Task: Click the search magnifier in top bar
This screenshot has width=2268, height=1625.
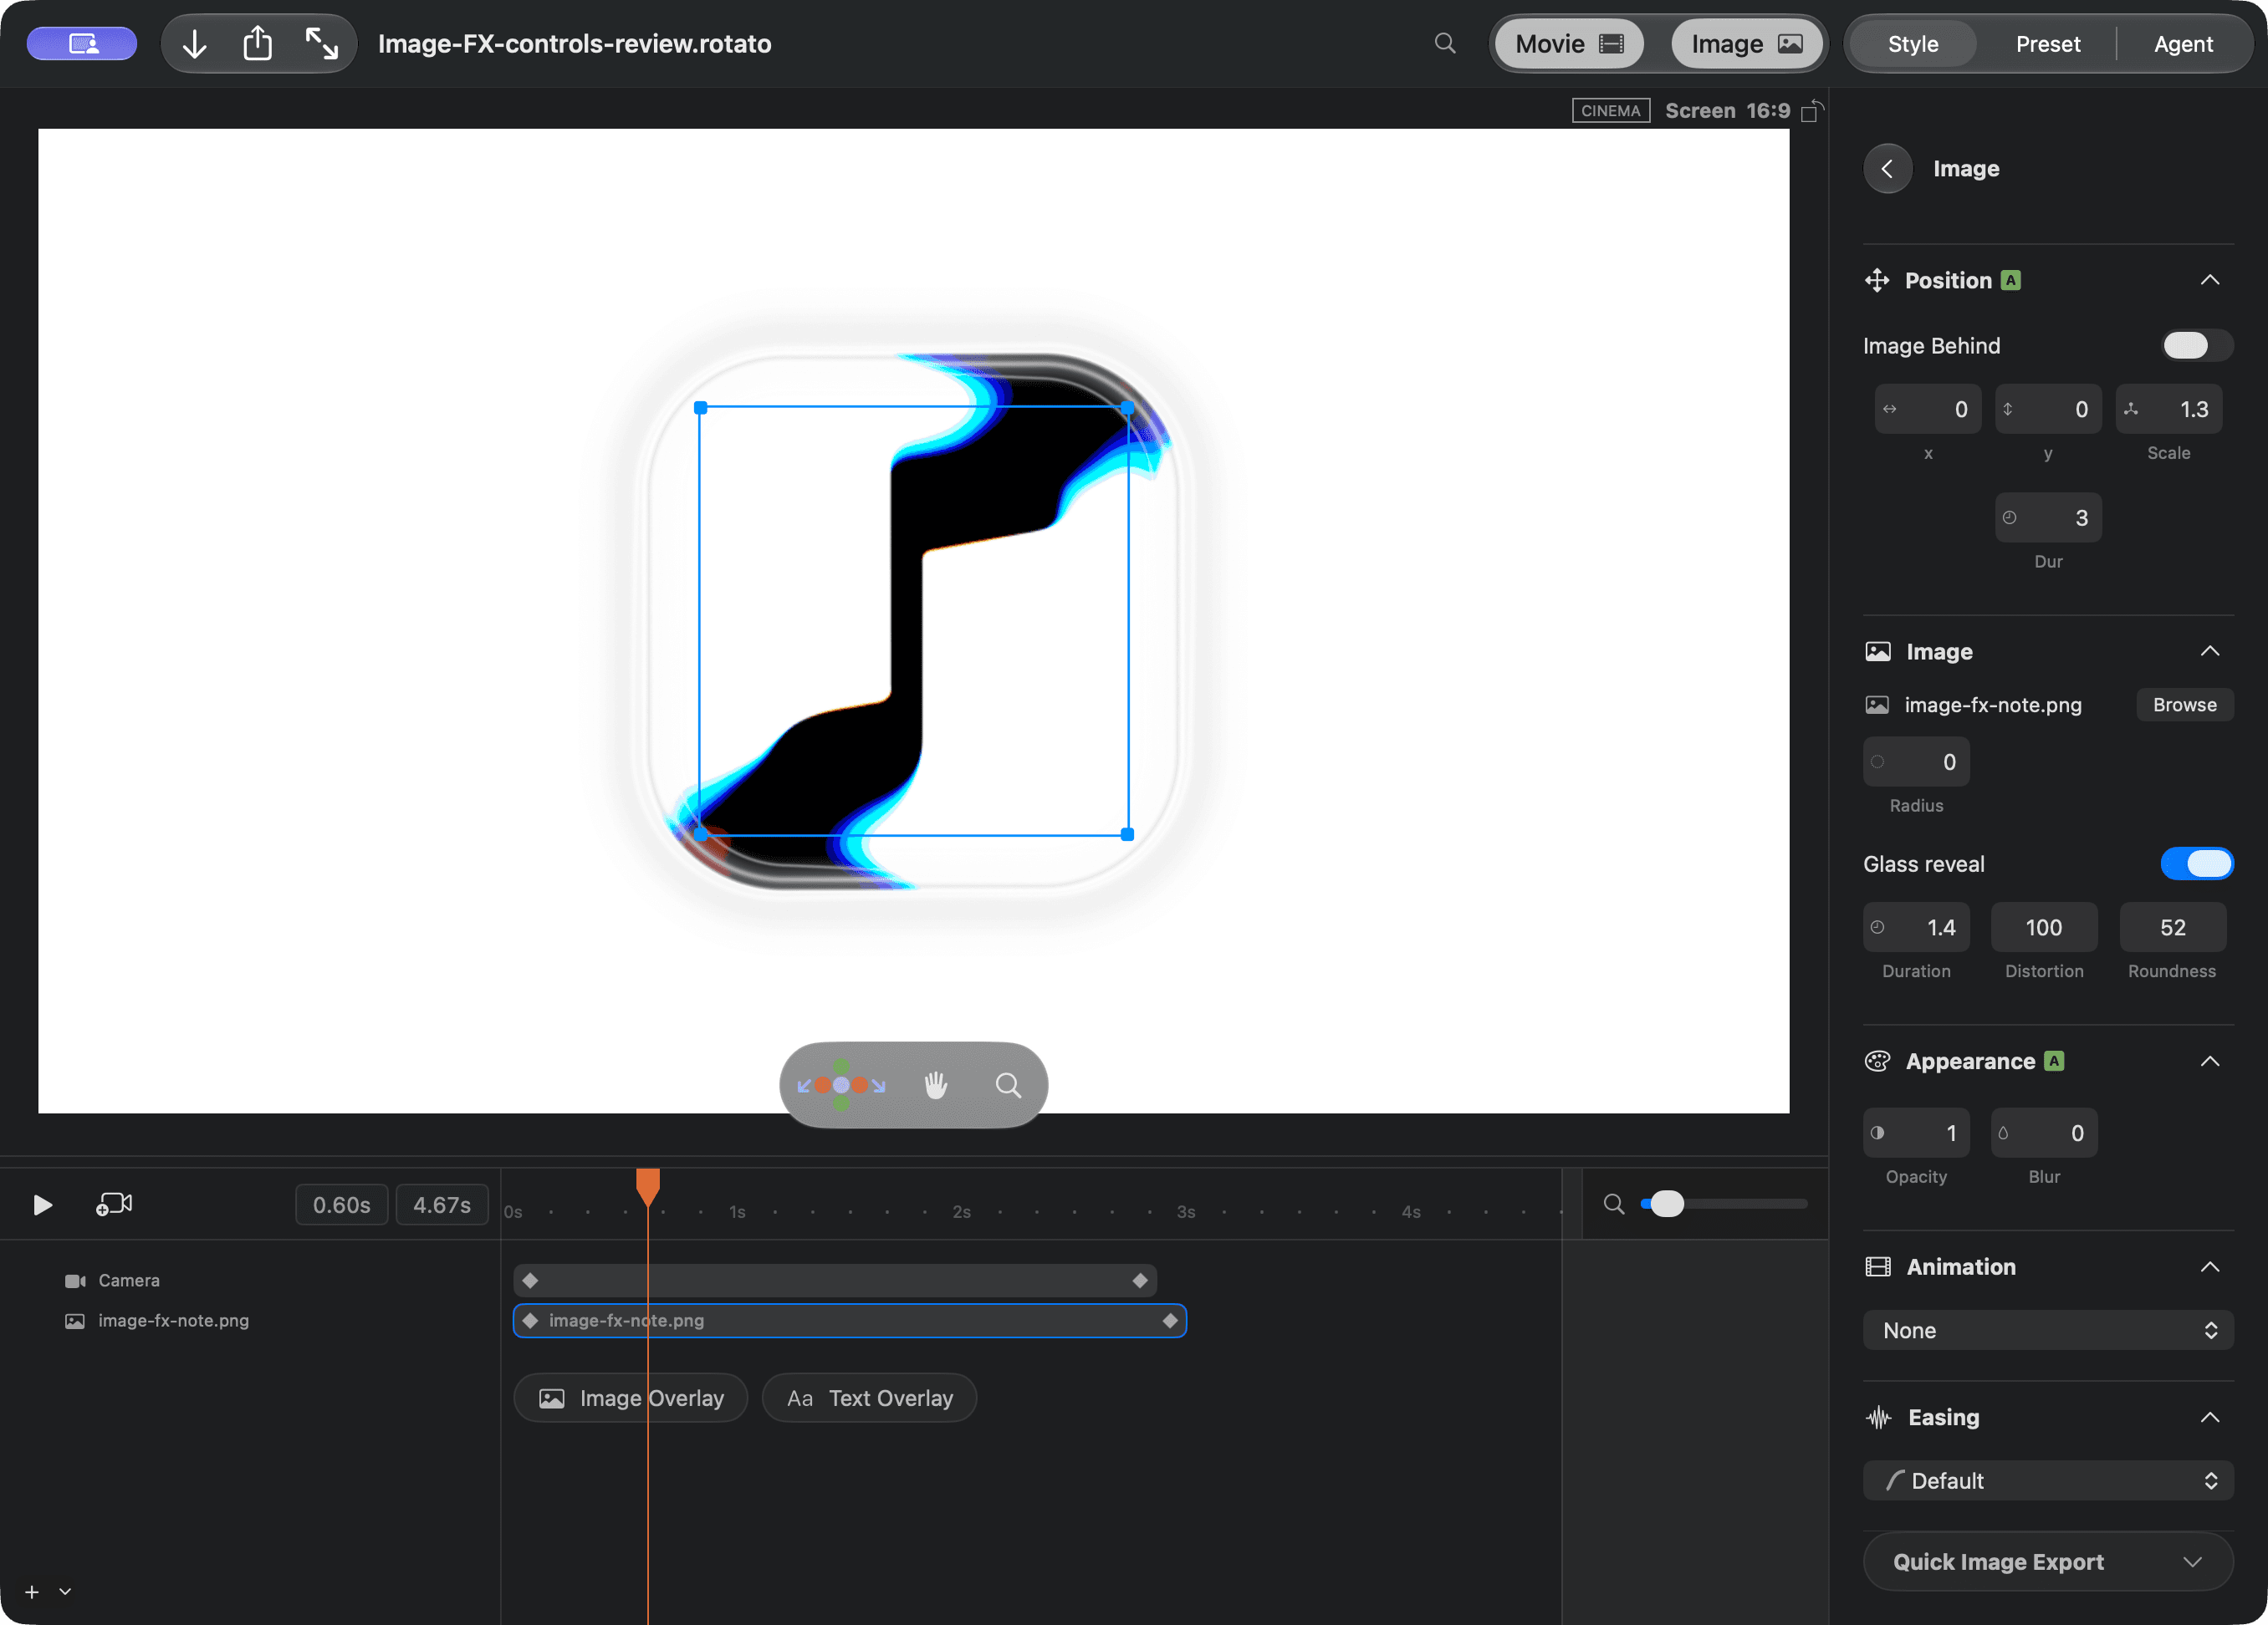Action: (x=1444, y=43)
